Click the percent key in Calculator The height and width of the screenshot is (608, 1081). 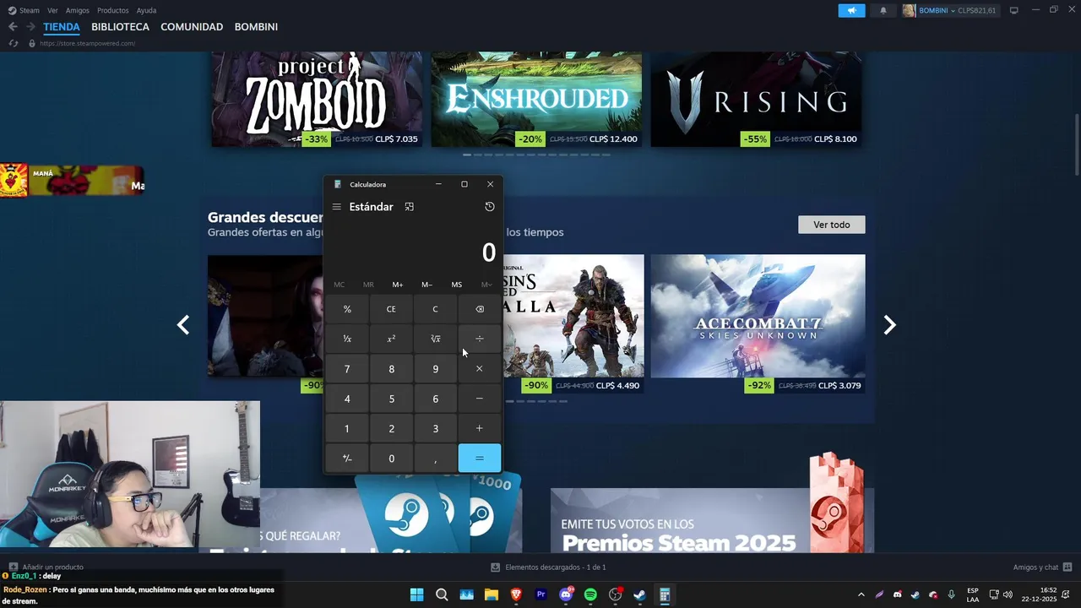[347, 309]
